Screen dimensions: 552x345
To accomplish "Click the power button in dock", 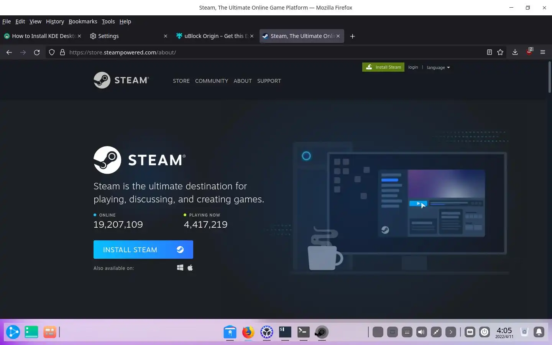I will (x=485, y=332).
